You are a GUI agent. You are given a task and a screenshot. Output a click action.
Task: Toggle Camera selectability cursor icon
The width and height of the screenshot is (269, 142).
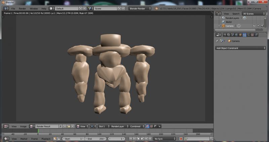click(x=258, y=26)
